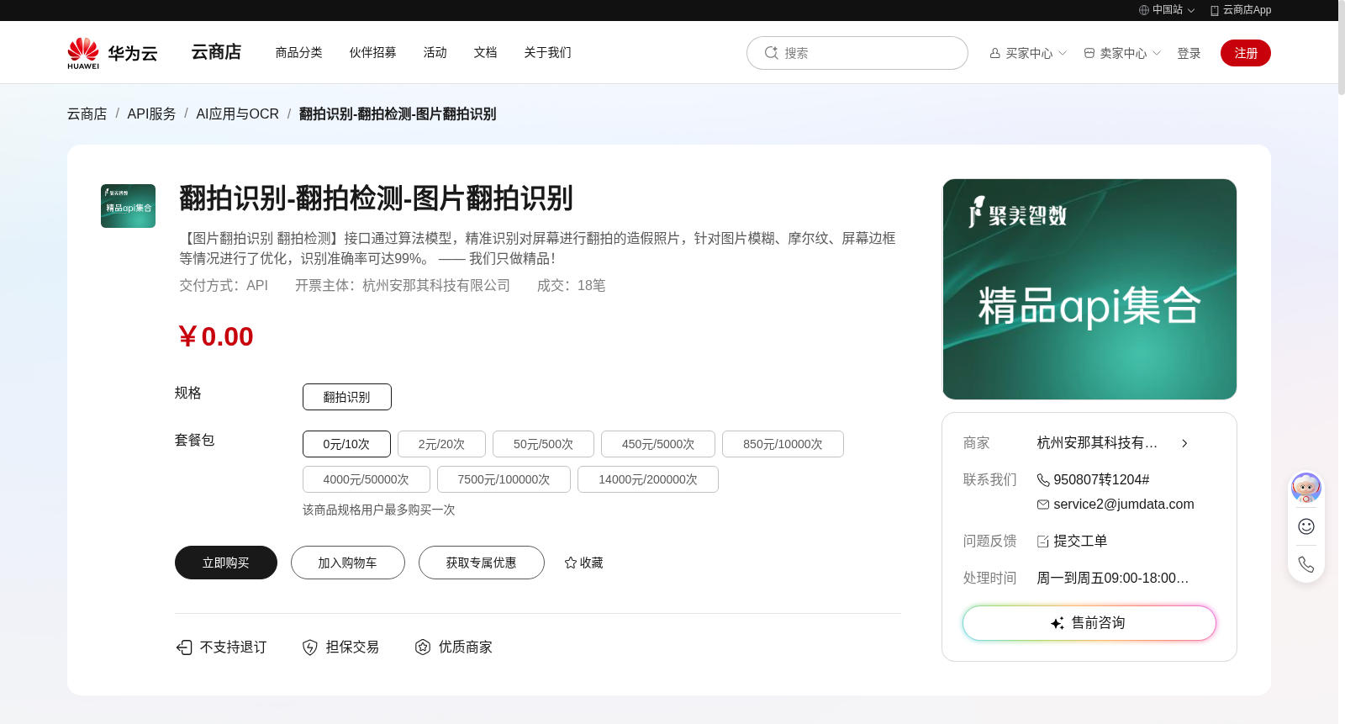
Task: Click the Huawei Cloud logo
Action: 113,53
